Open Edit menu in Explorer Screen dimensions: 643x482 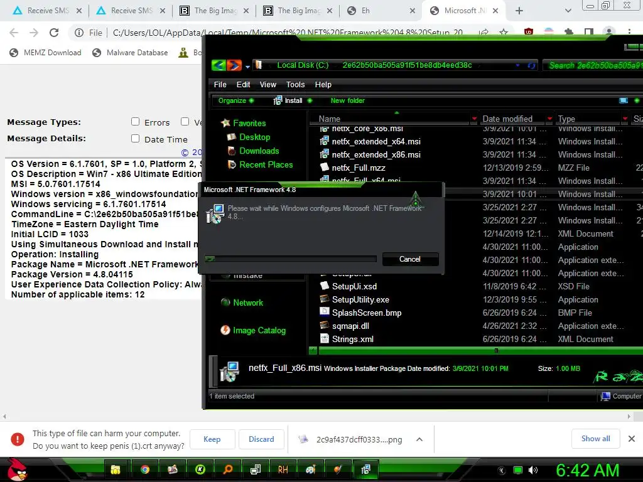tap(243, 85)
